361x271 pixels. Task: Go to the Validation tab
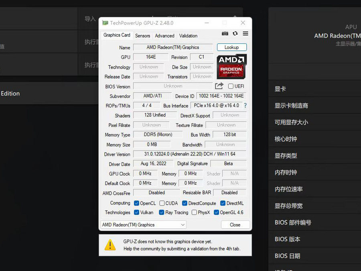point(188,36)
